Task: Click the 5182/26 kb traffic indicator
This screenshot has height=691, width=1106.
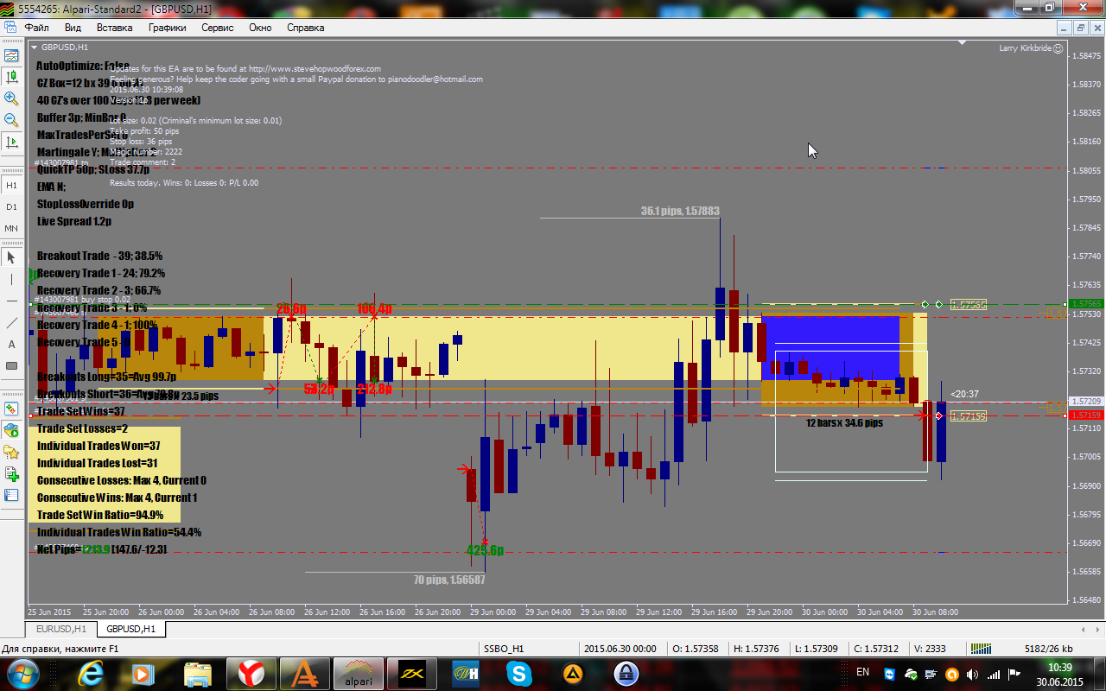Action: point(1048,649)
